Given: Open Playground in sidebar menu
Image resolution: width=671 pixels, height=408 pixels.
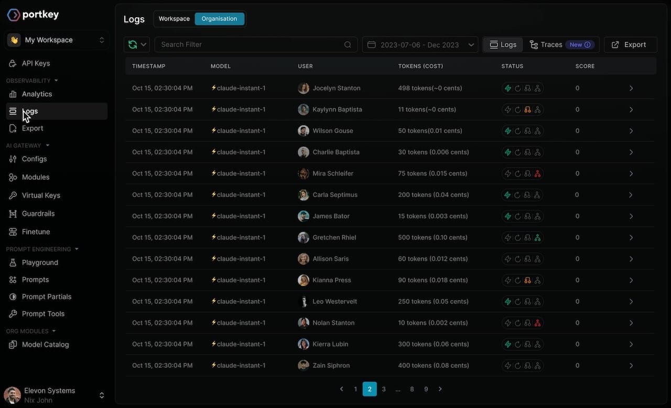Looking at the screenshot, I should pos(40,263).
